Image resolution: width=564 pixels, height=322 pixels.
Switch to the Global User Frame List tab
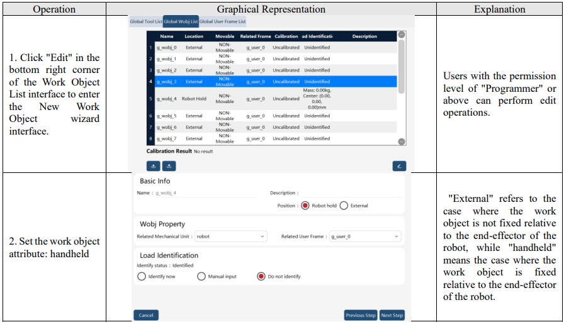[x=223, y=21]
